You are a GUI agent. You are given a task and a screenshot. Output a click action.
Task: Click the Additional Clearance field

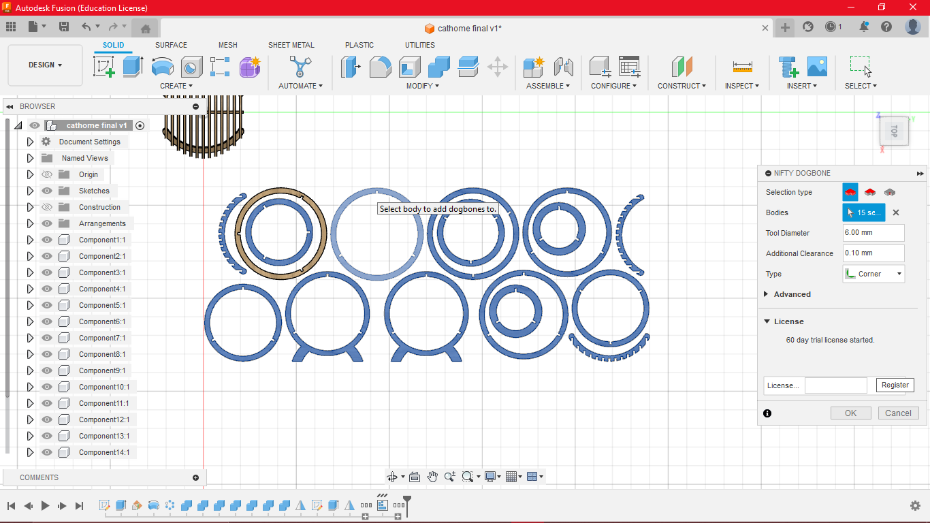coord(873,253)
